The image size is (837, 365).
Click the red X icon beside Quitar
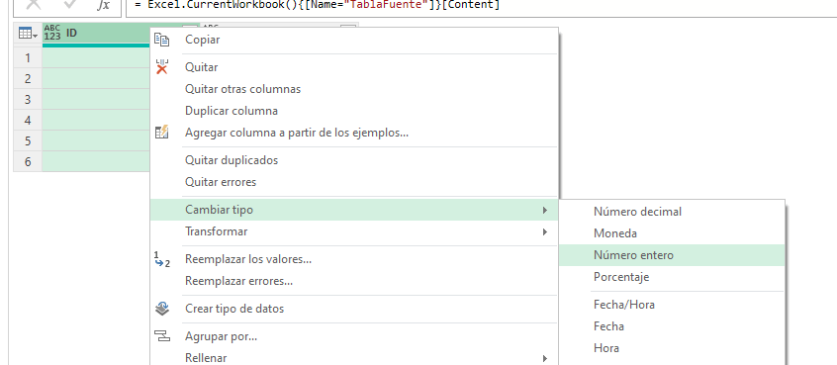[x=161, y=66]
